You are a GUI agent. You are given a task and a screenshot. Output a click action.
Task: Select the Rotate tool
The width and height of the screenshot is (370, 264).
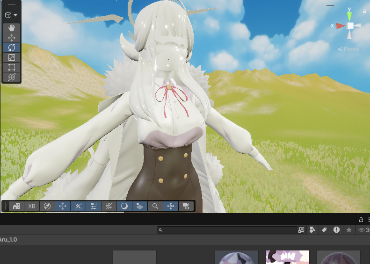[12, 48]
